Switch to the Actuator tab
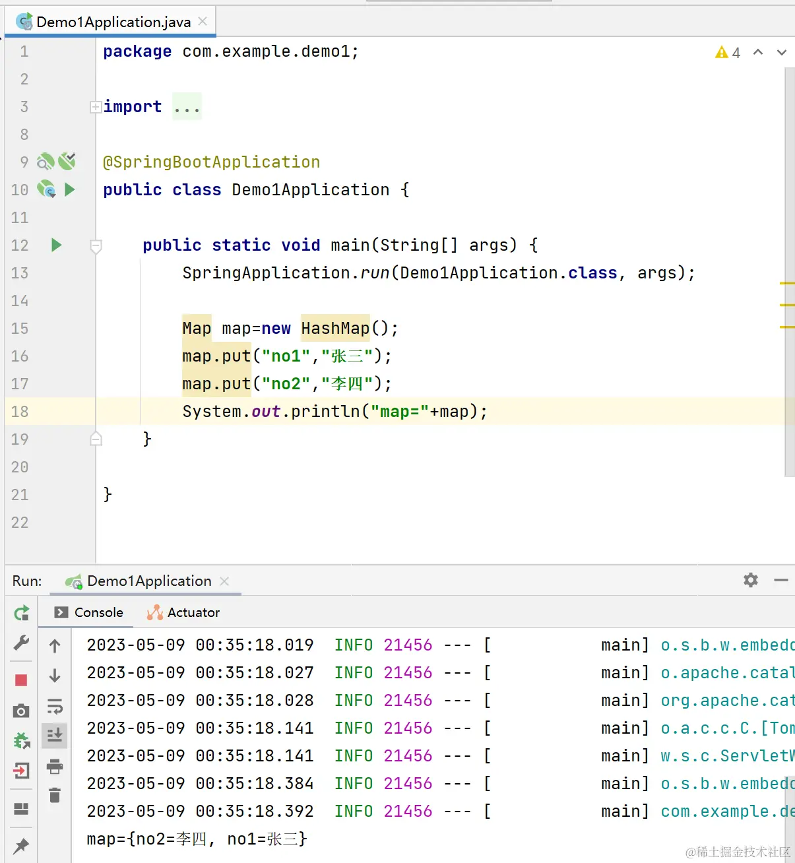 click(183, 612)
